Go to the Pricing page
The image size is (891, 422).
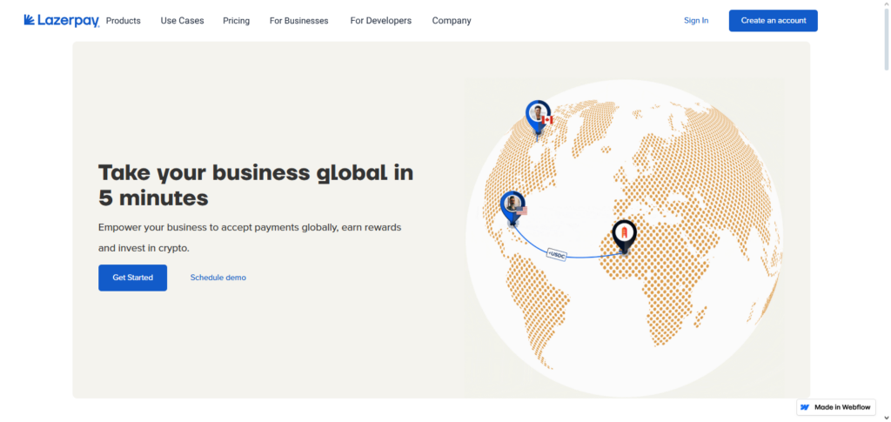tap(236, 21)
